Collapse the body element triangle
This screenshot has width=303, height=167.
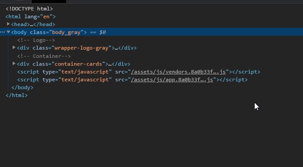[8, 32]
